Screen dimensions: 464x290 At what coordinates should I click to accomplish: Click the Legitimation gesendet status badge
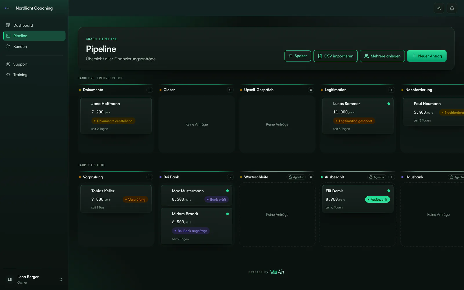click(354, 121)
